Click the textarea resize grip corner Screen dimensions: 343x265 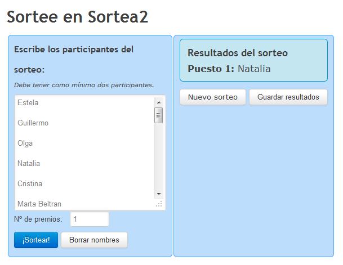pyautogui.click(x=159, y=204)
